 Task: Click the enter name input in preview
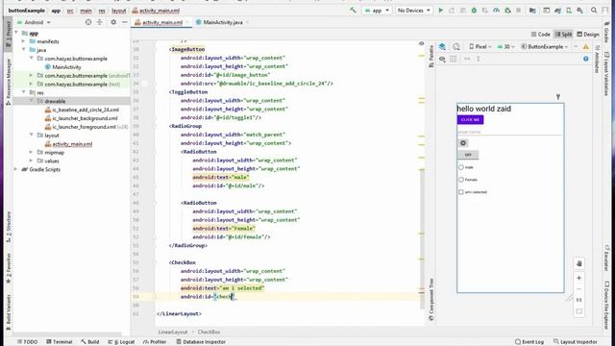(509, 132)
